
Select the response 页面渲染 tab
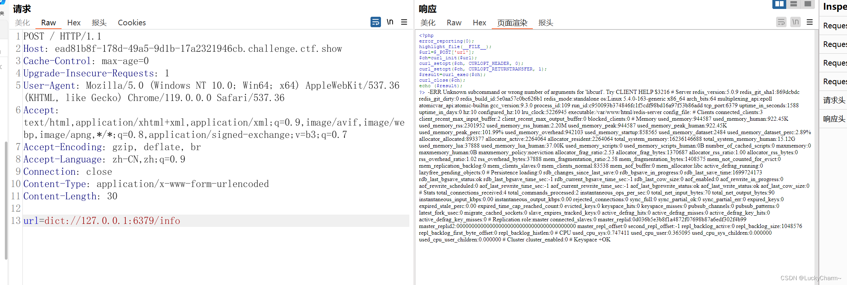click(x=512, y=23)
